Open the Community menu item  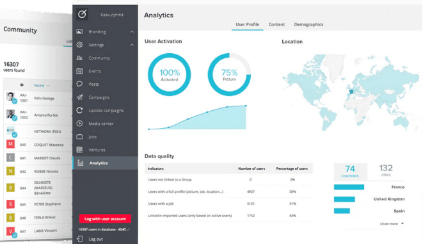click(x=99, y=58)
